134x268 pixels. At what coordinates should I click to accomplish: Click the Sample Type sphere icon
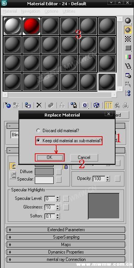(x=128, y=21)
